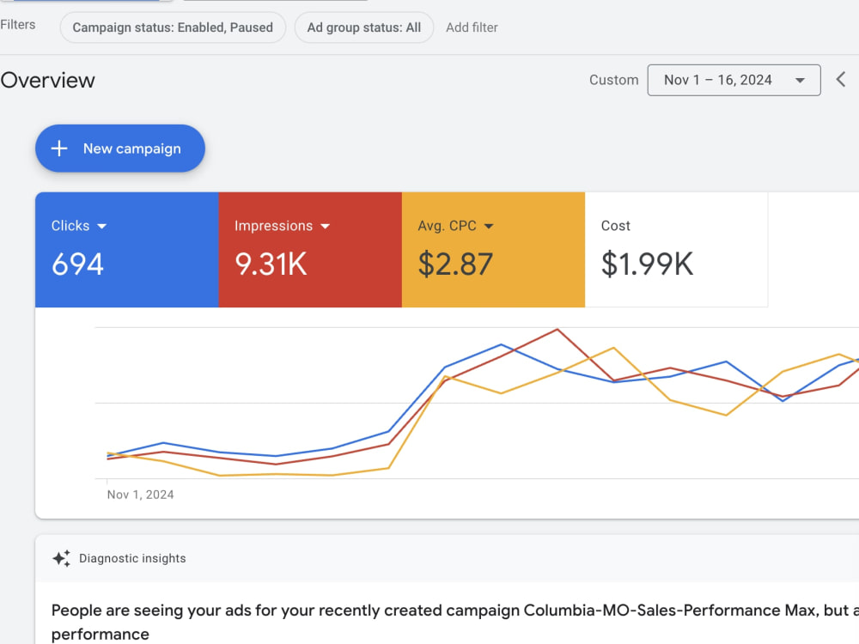859x644 pixels.
Task: Go to the previous date range with the left chevron
Action: [841, 79]
